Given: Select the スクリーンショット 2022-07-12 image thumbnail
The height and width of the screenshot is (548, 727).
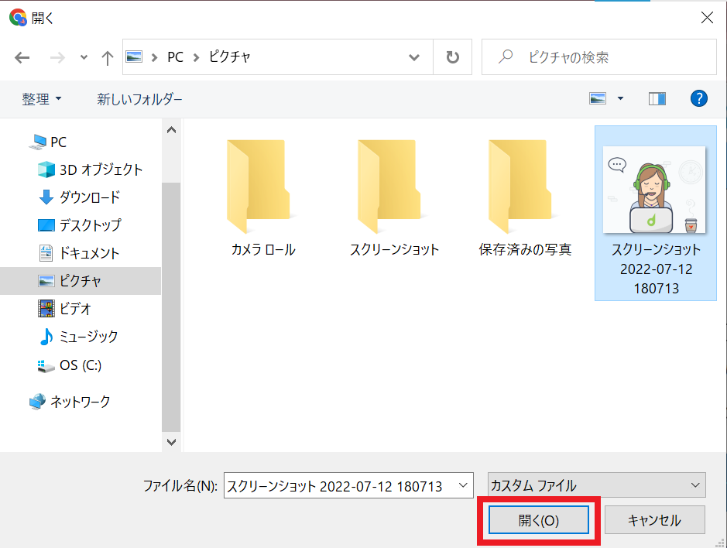Looking at the screenshot, I should coord(656,190).
